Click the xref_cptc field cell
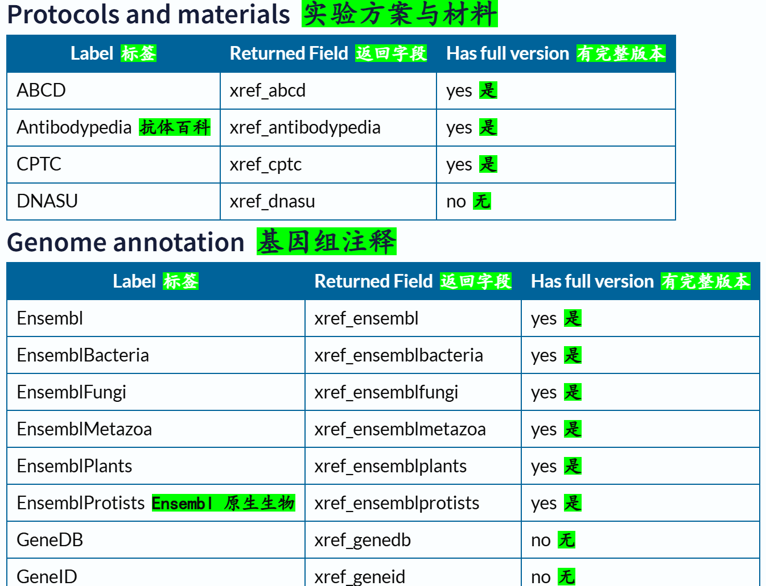766x586 pixels. click(x=328, y=165)
